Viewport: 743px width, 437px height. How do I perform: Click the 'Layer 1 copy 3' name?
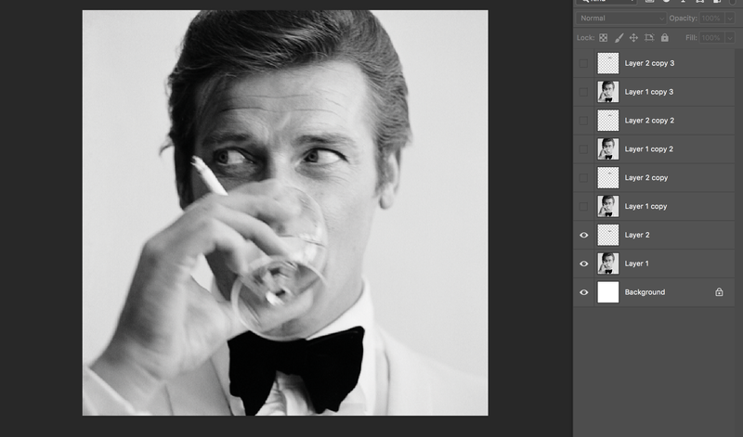click(x=648, y=92)
